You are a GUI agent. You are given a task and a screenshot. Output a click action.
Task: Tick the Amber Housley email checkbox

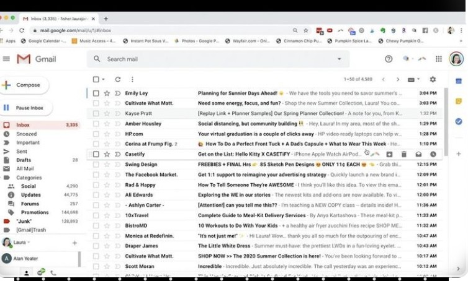[96, 124]
